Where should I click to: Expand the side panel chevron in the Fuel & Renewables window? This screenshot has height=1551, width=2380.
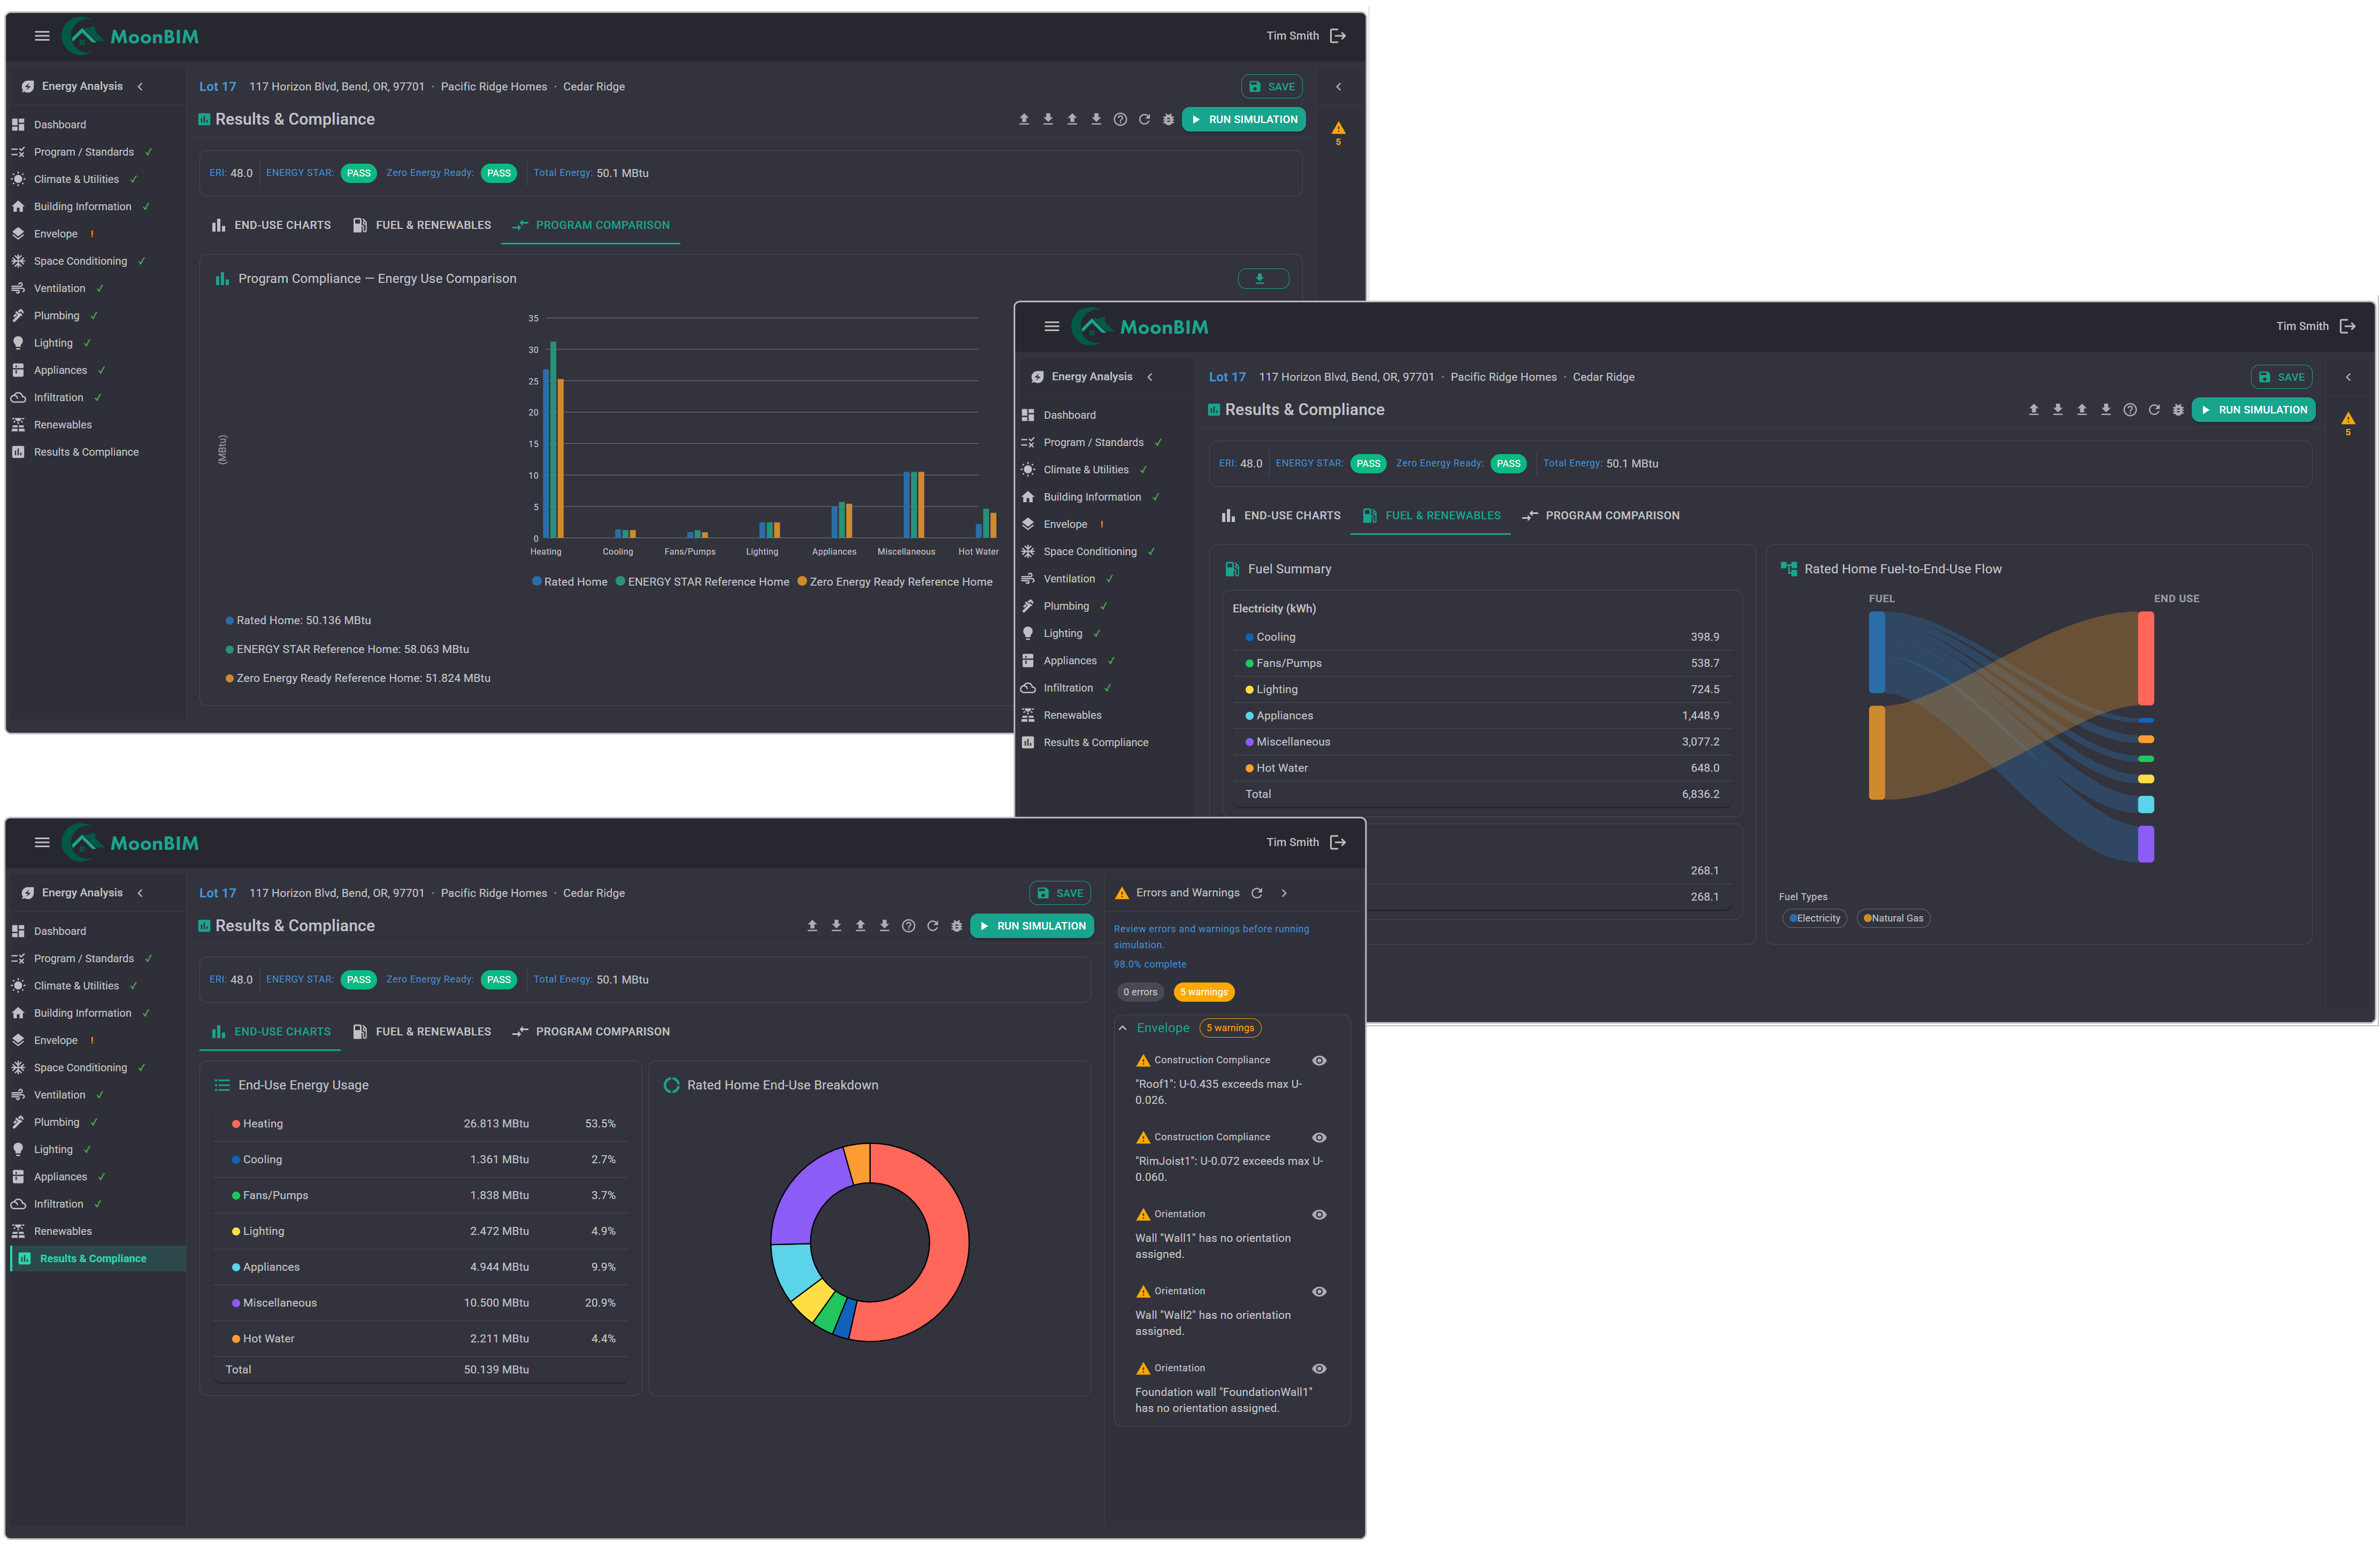[x=2348, y=377]
